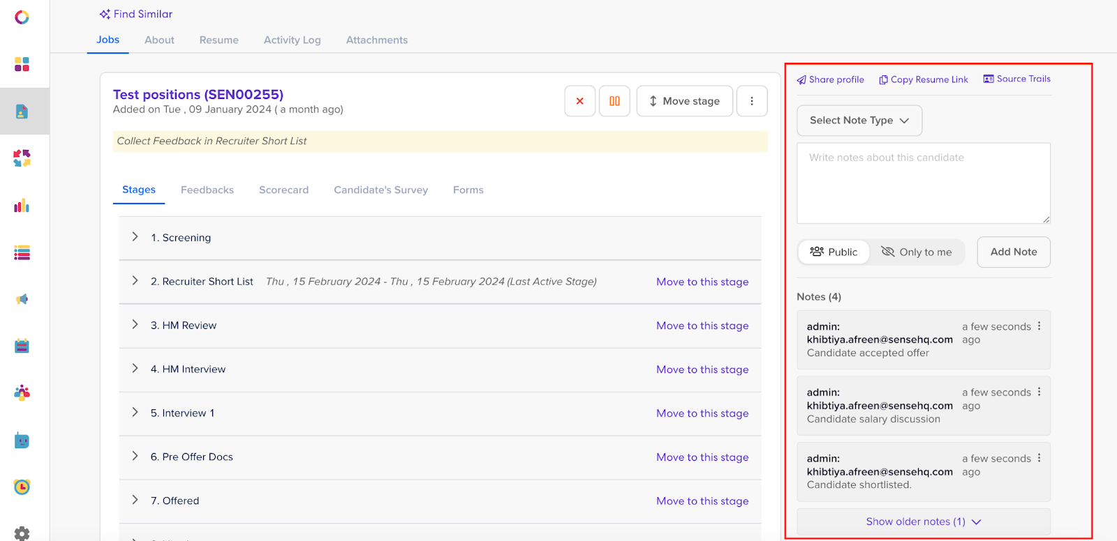Move to HM Interview stage
Image resolution: width=1117 pixels, height=541 pixels.
click(702, 369)
